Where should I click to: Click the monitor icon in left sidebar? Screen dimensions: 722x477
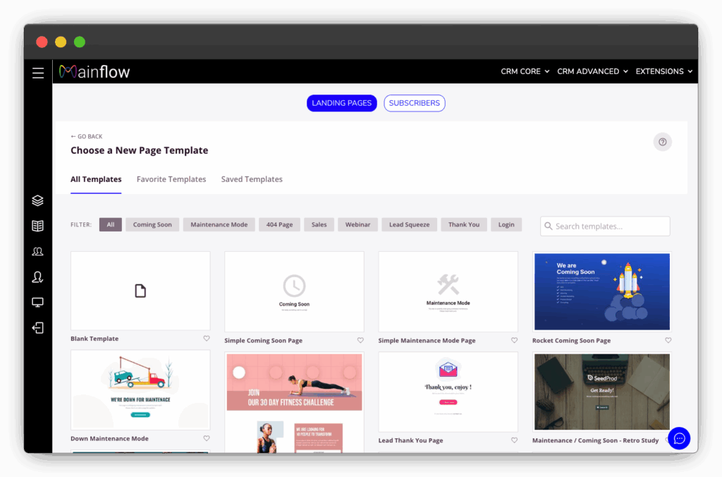coord(38,303)
